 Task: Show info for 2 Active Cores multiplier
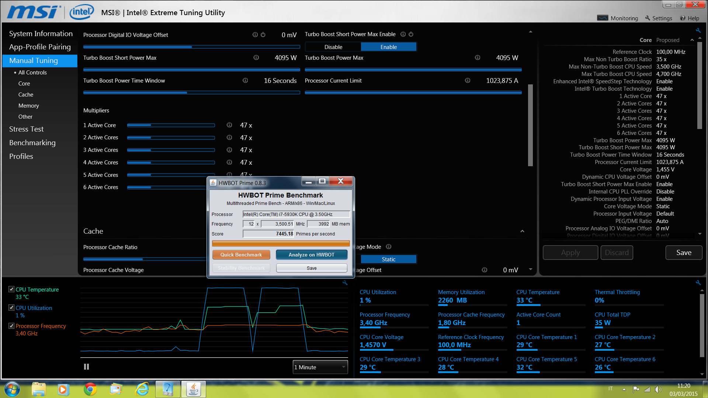[x=229, y=137]
